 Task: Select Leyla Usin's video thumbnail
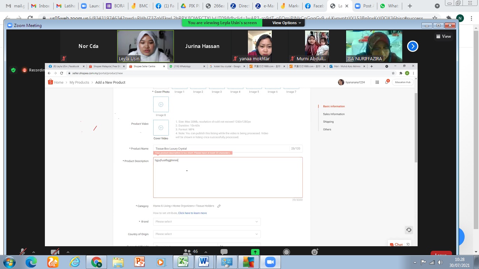(145, 46)
